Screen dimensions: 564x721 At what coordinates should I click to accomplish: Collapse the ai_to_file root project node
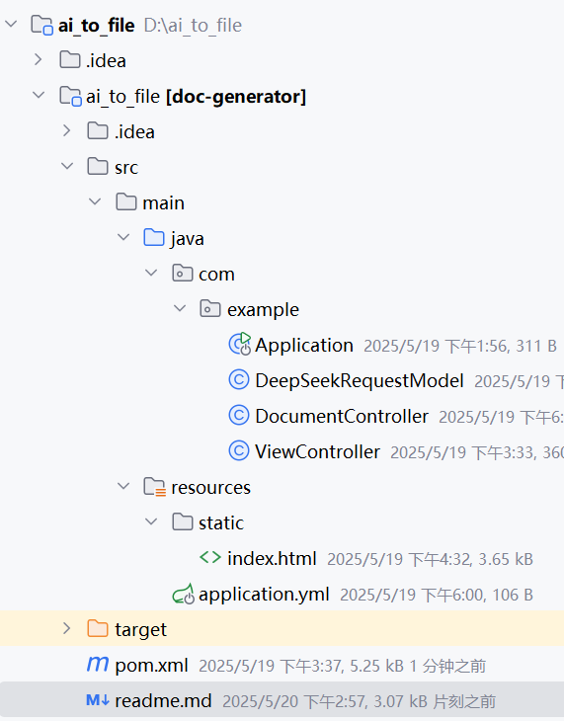click(x=11, y=24)
